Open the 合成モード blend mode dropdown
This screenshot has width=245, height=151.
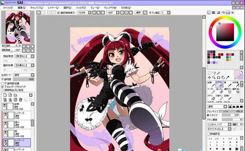[x=23, y=75]
